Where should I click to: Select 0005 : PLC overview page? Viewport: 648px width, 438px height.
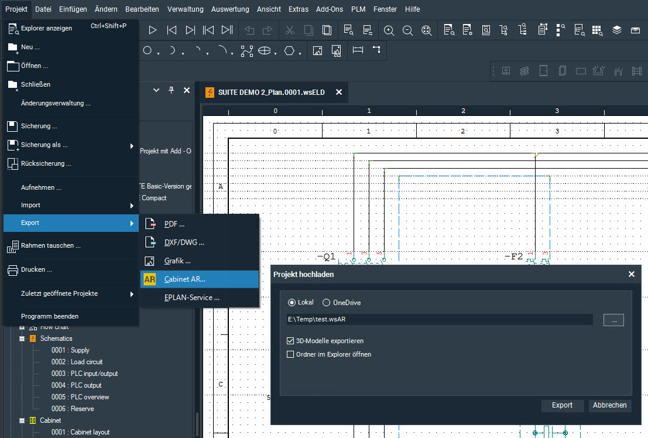click(x=80, y=397)
